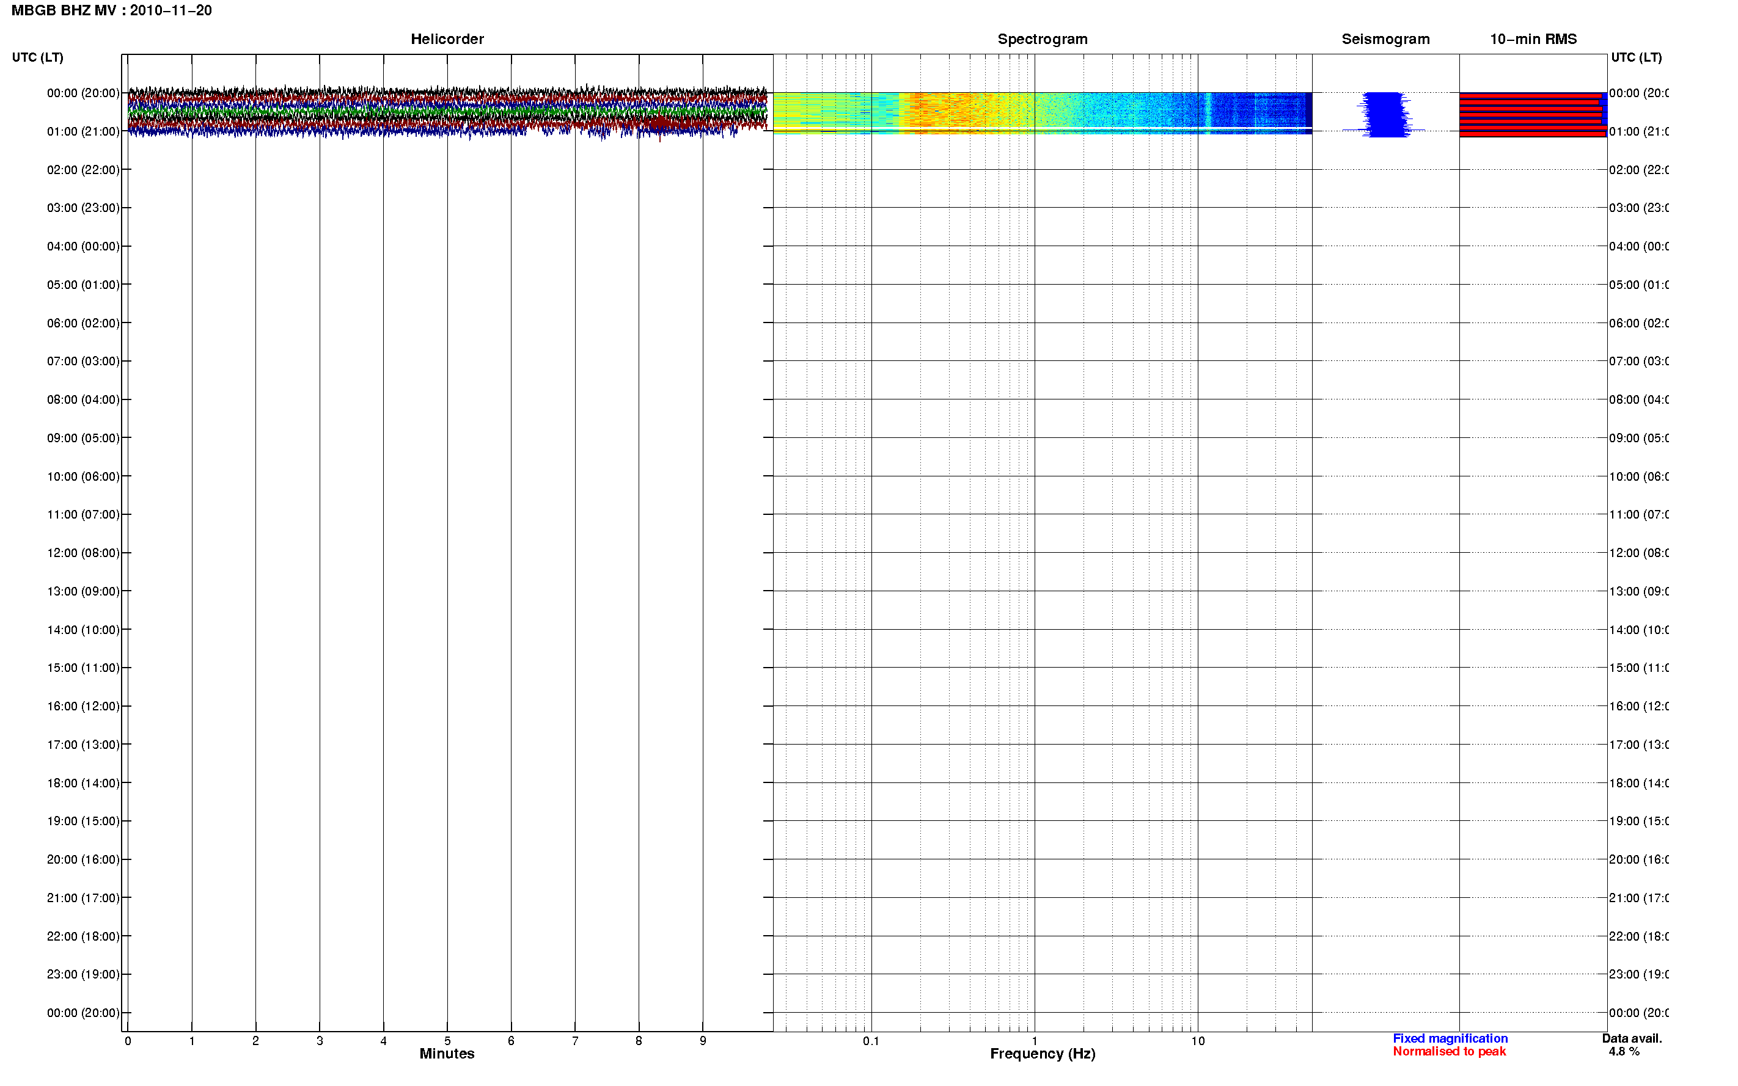Click minute-axis tick label '7'
The image size is (1738, 1086).
pos(575,1041)
